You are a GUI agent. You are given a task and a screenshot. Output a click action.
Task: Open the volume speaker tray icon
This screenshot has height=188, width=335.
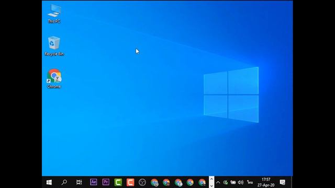[241, 182]
